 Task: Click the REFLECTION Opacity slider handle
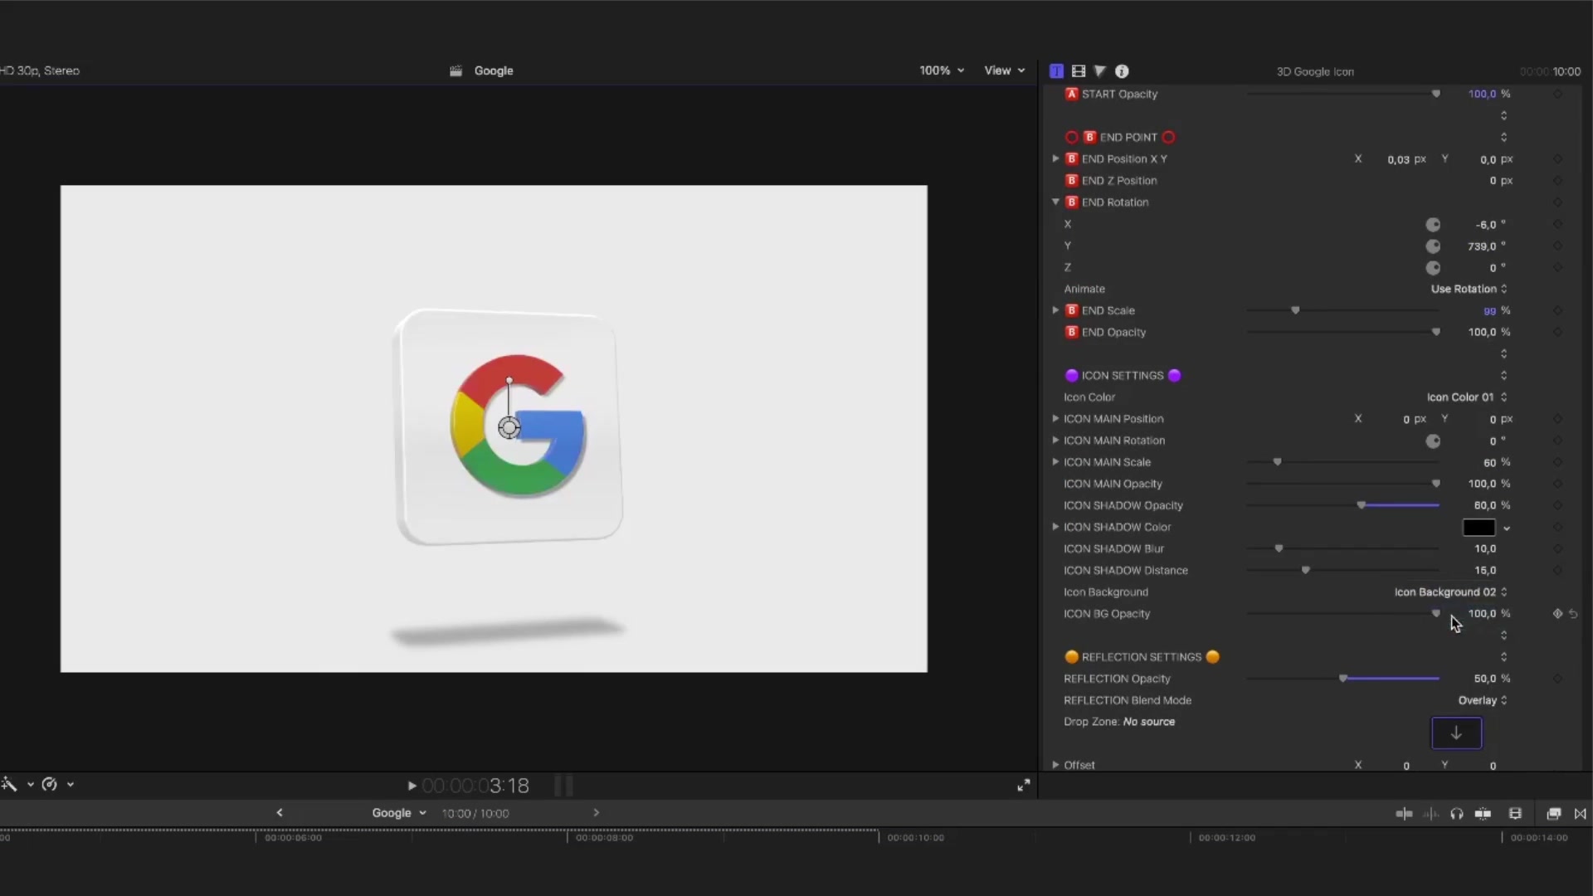pos(1343,679)
